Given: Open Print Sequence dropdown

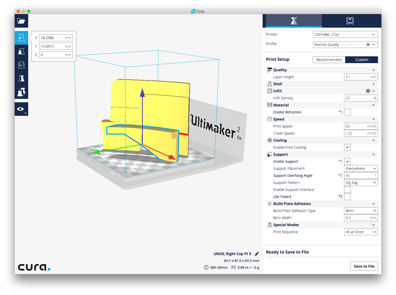Looking at the screenshot, I should (x=361, y=232).
